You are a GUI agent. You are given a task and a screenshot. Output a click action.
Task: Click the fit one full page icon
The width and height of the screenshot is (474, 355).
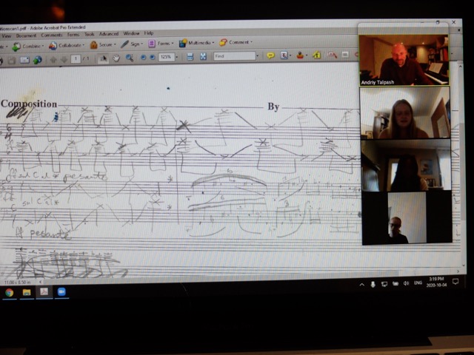point(203,56)
